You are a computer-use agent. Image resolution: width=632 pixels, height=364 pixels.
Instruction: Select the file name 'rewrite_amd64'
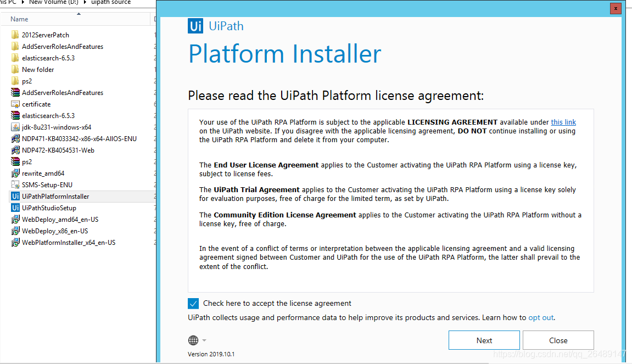[x=43, y=173]
